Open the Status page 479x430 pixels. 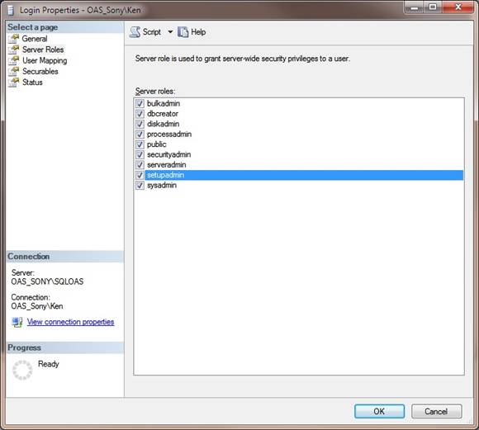coord(32,83)
